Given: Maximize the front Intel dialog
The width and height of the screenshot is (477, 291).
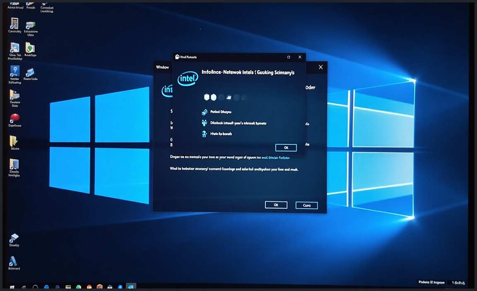Looking at the screenshot, I should 289,57.
